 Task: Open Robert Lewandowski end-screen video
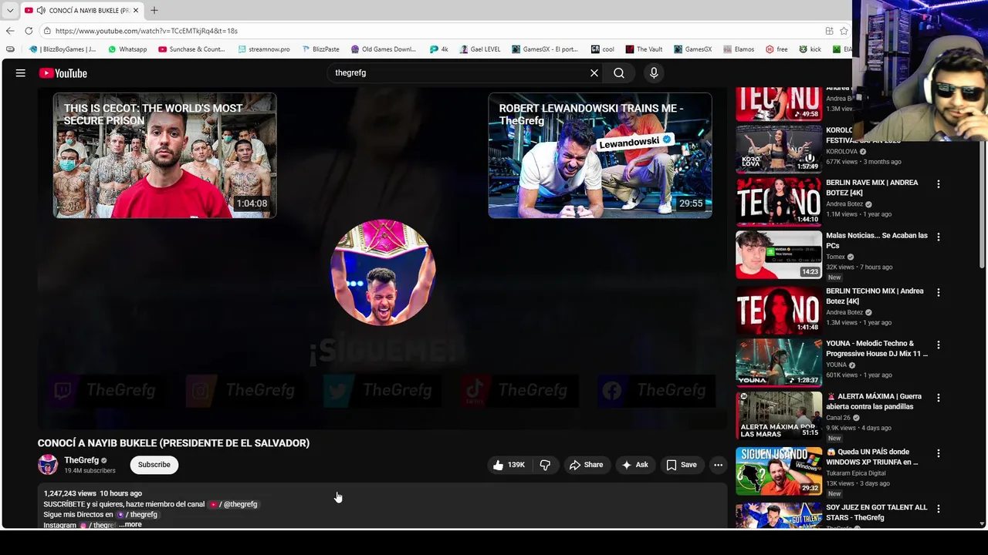coord(600,156)
